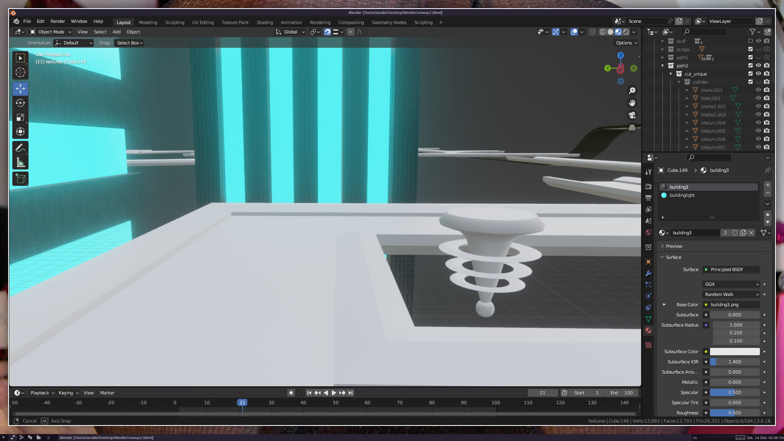Viewport: 784px width, 441px height.
Task: Click the Subsurface Color swatch
Action: pyautogui.click(x=735, y=352)
